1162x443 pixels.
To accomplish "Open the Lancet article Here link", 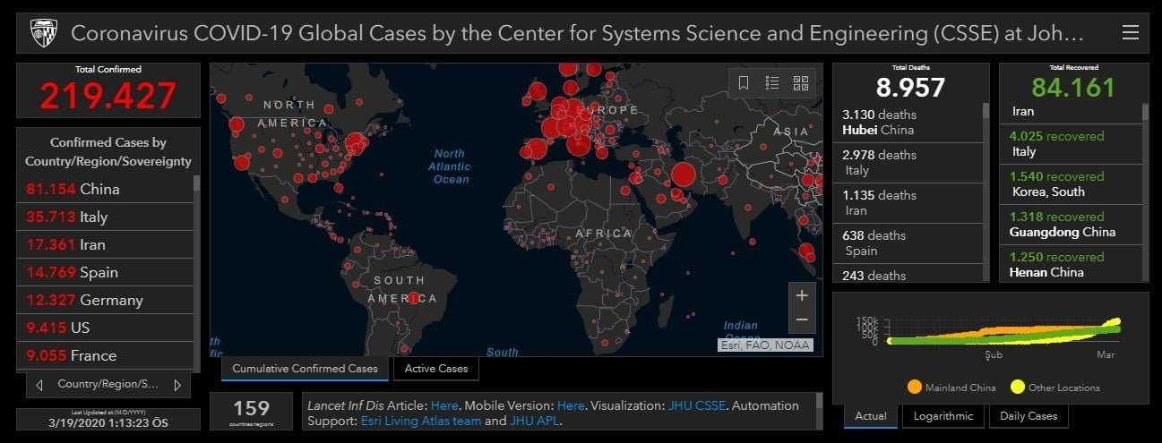I will [444, 405].
